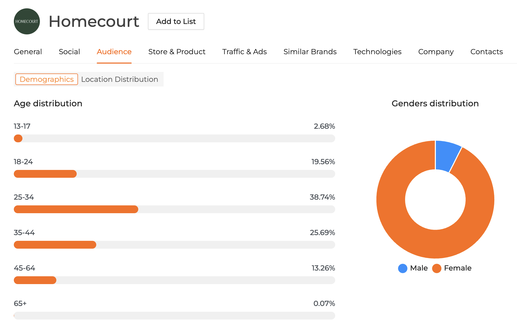Click the Homecourt brand logo
The width and height of the screenshot is (517, 331).
(27, 21)
